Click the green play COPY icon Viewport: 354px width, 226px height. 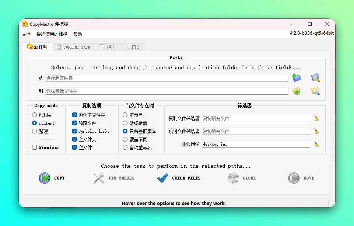[x=45, y=178]
